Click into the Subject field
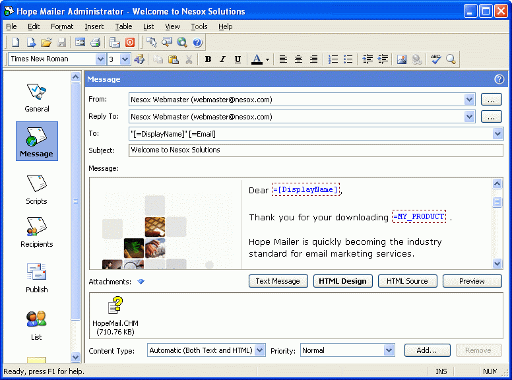The width and height of the screenshot is (512, 380). point(316,150)
